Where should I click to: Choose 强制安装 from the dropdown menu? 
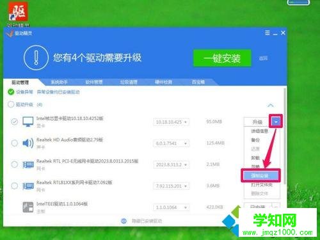tap(261, 175)
